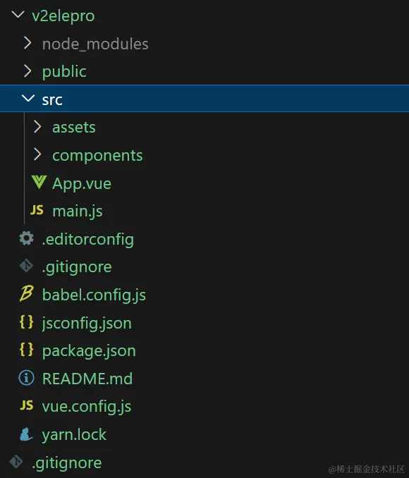Viewport: 409px width, 478px height.
Task: Click the Vue logo icon beside App.vue
Action: (39, 183)
